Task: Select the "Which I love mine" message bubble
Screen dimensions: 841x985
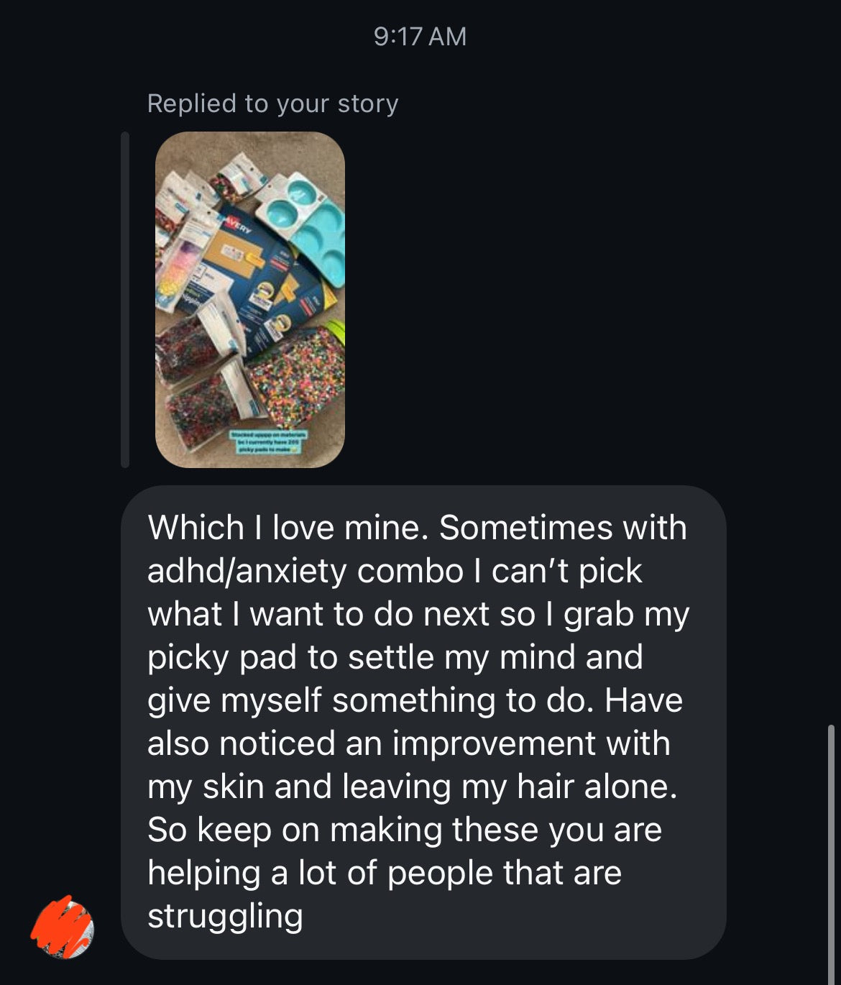Action: [x=423, y=722]
